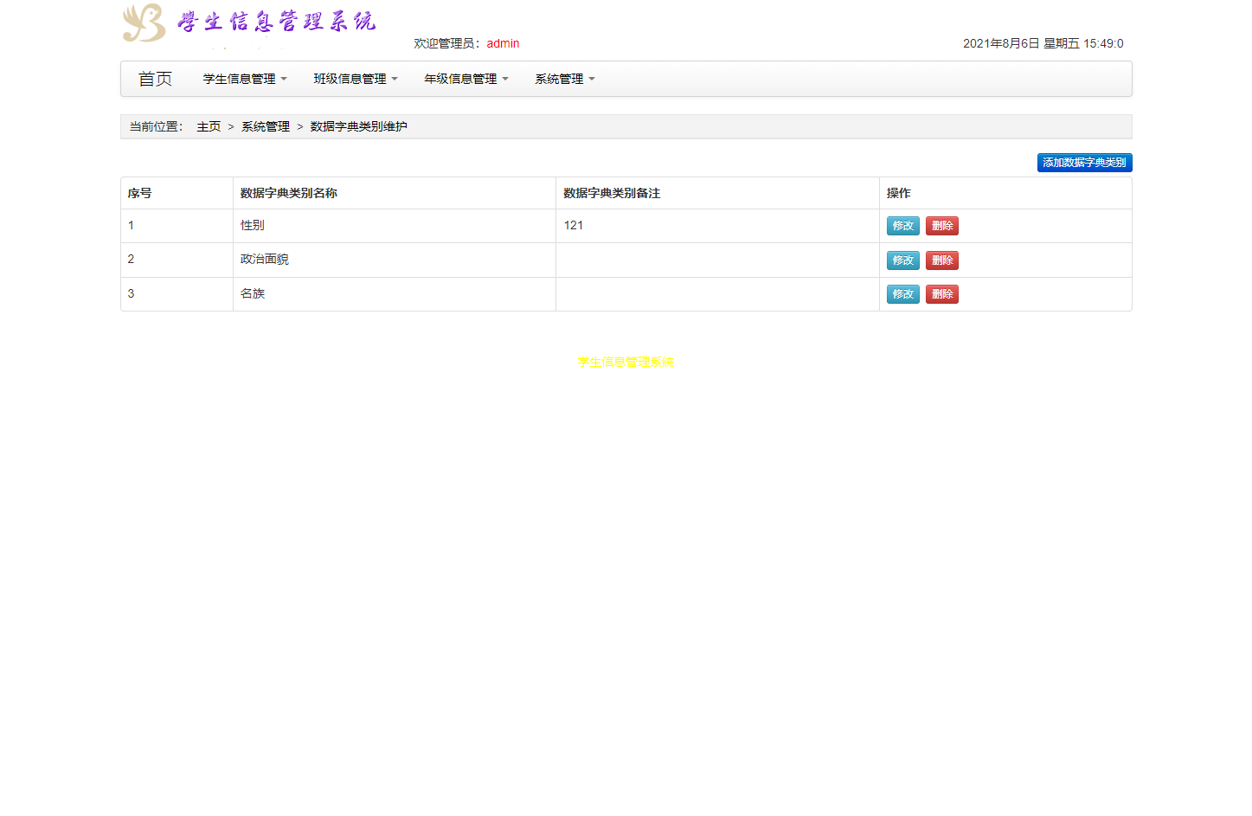Click the 欢迎管理员 greeting text
This screenshot has height=816, width=1252.
(x=447, y=43)
